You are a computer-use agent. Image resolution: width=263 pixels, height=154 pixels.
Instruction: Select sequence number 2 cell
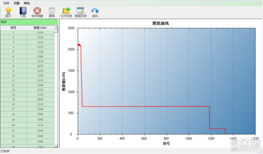(x=14, y=37)
